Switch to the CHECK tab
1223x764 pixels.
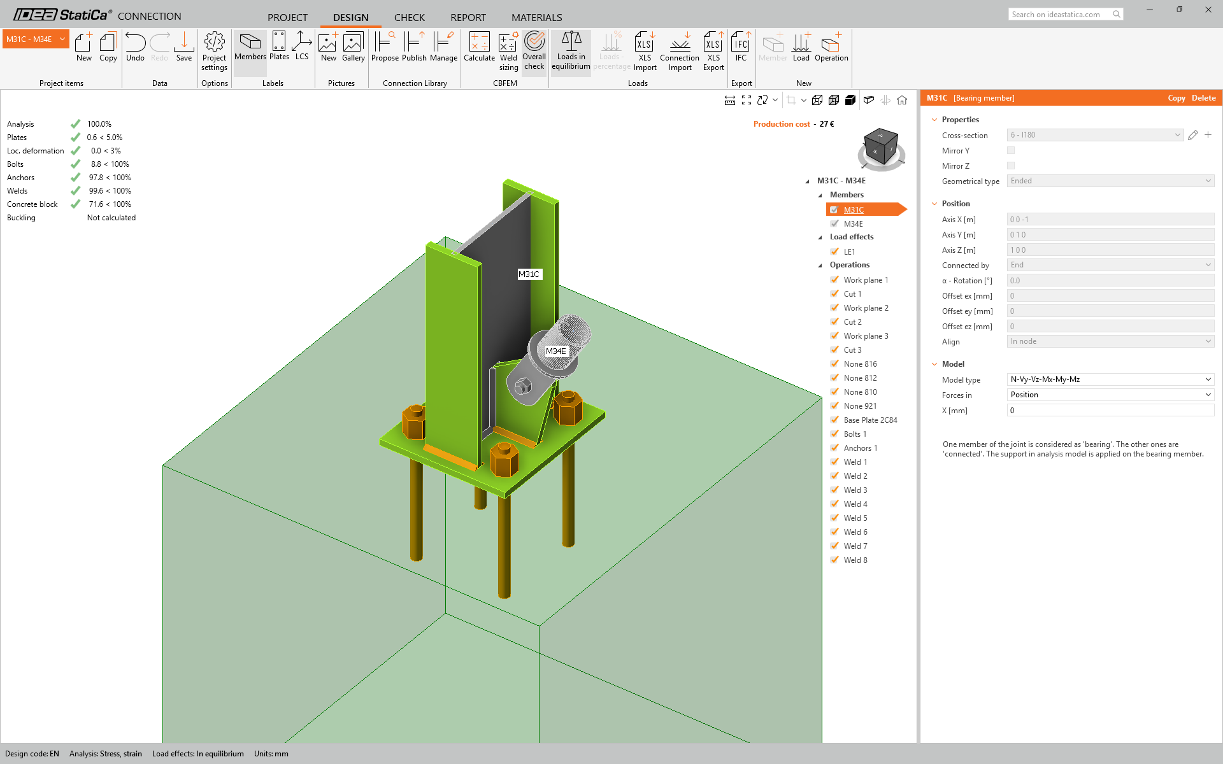pos(409,17)
